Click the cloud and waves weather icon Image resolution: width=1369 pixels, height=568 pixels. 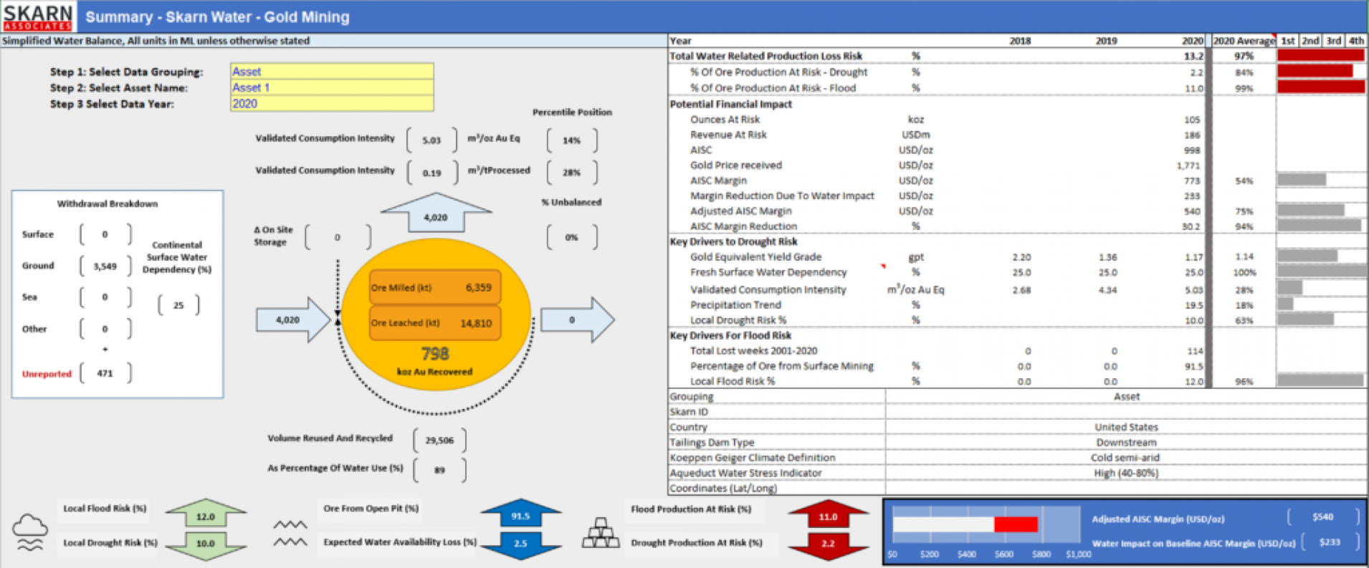coord(30,532)
